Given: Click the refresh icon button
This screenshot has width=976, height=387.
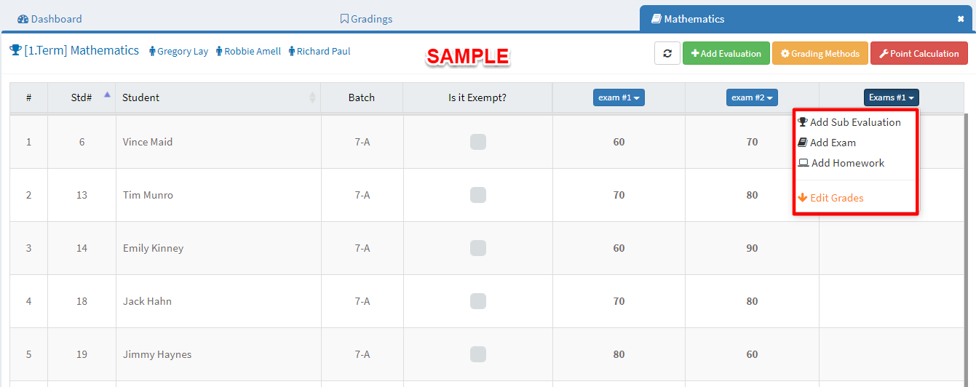Looking at the screenshot, I should click(667, 53).
